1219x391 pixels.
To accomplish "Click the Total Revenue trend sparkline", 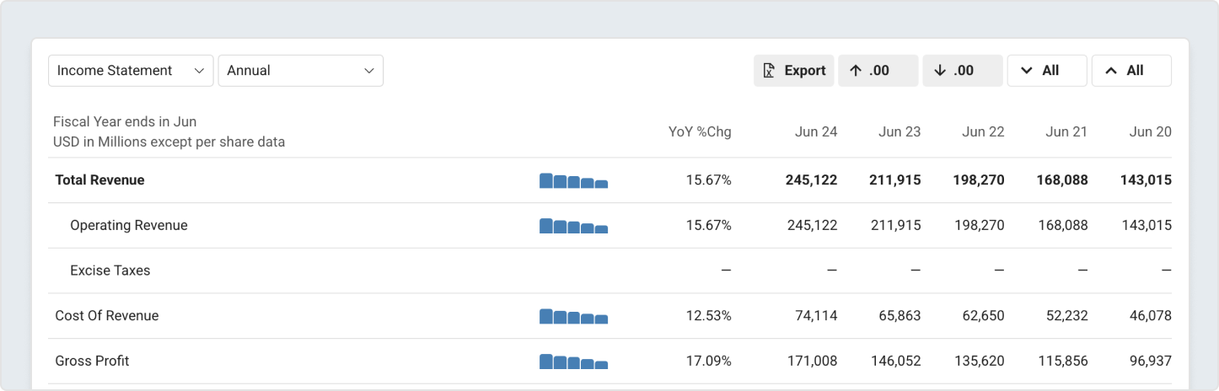I will pos(573,180).
